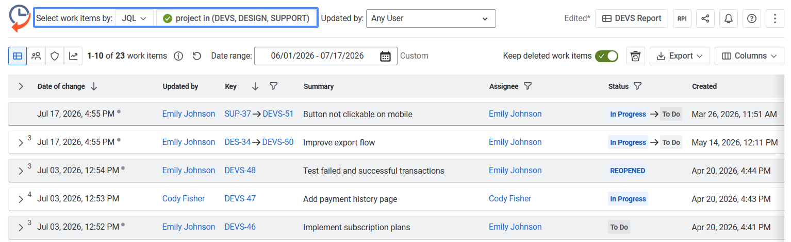791x242 pixels.
Task: Open the JQL selector dropdown
Action: pos(134,18)
